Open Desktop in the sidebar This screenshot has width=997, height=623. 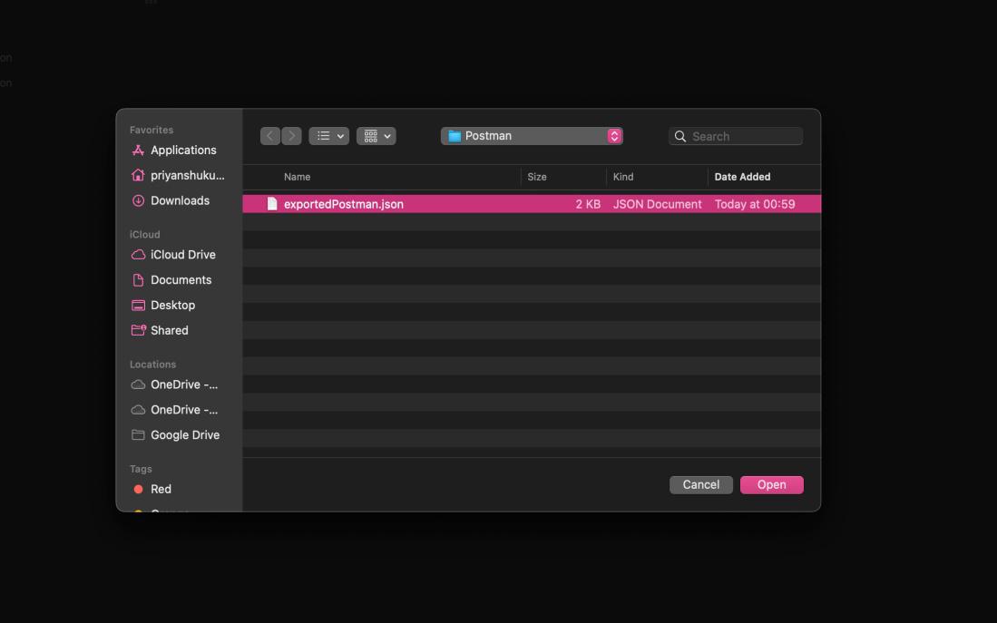[173, 305]
